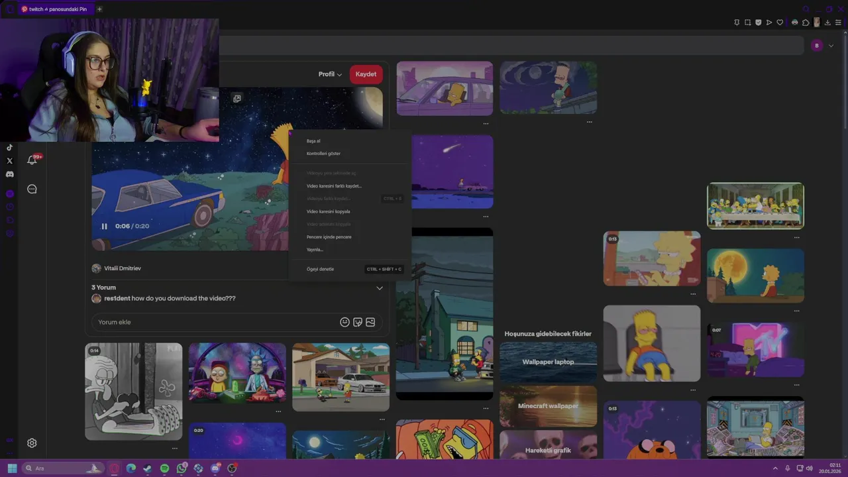Open a new browser tab
Image resolution: width=848 pixels, height=477 pixels.
coord(100,9)
